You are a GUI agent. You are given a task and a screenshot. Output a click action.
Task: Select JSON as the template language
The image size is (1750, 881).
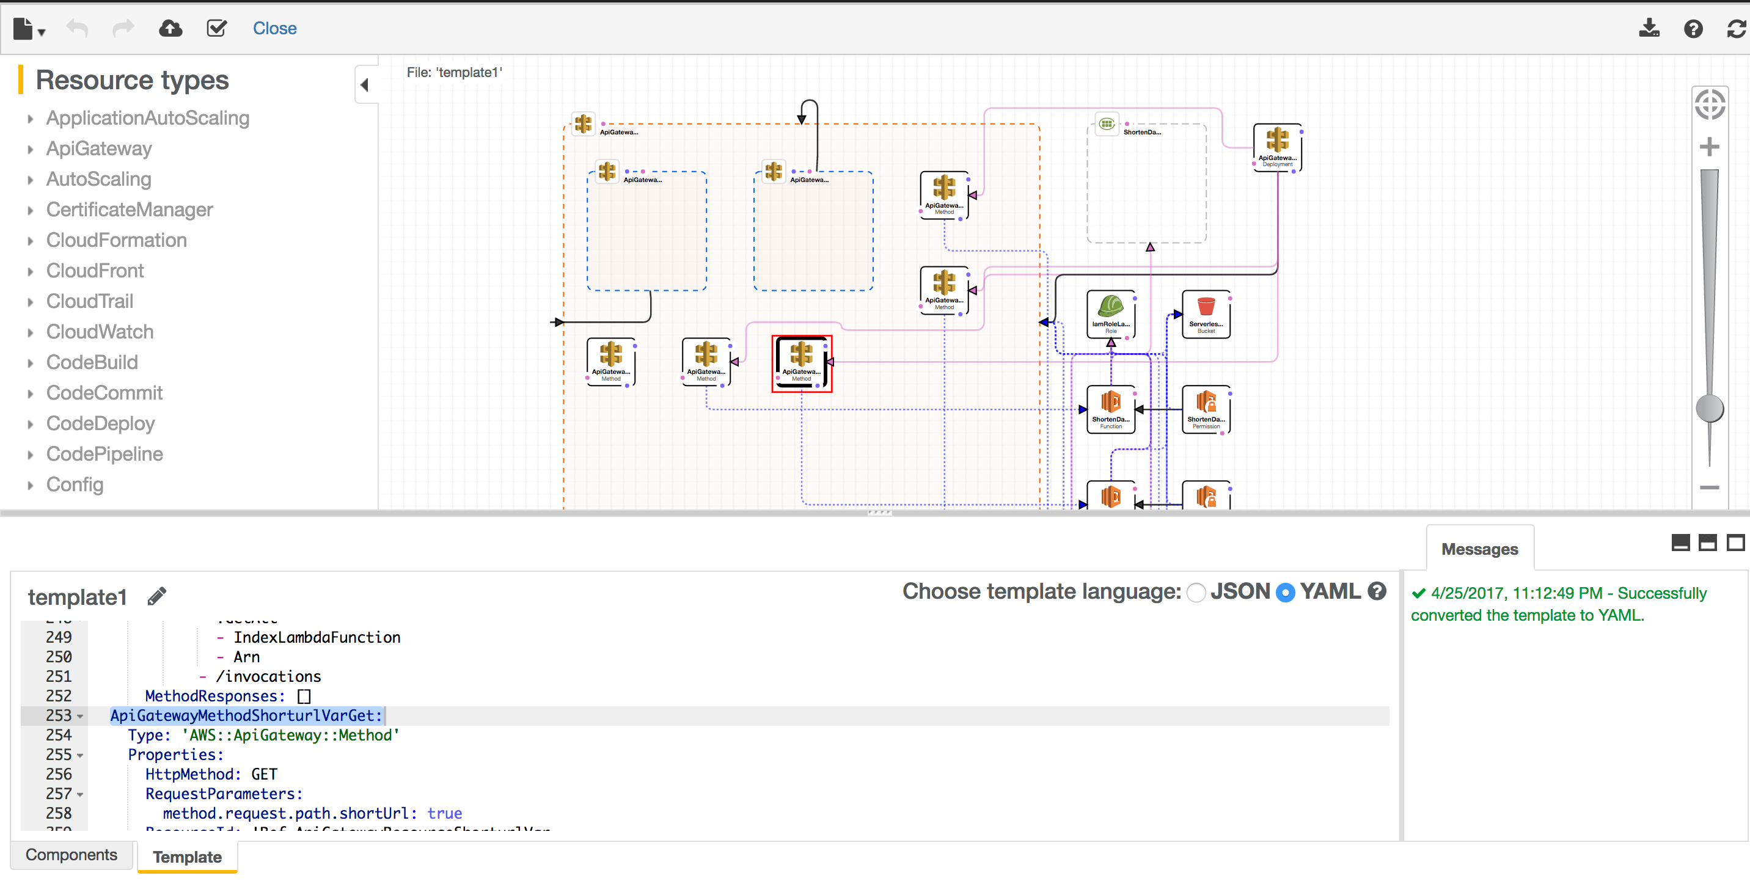(1196, 592)
